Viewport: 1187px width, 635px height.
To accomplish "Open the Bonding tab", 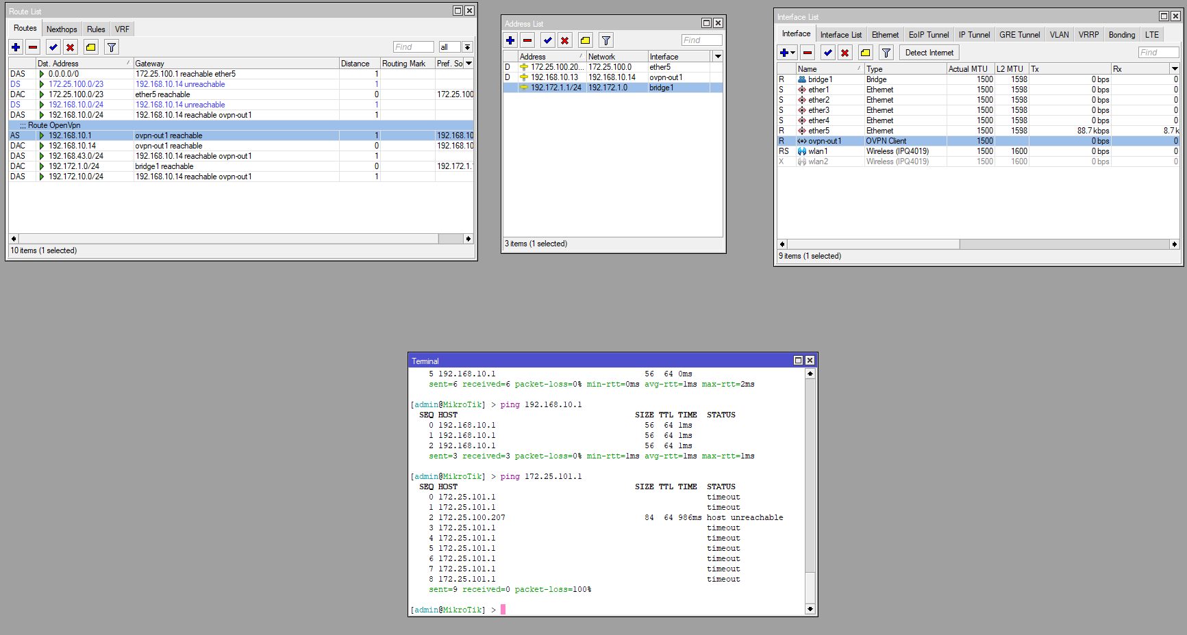I will tap(1122, 35).
